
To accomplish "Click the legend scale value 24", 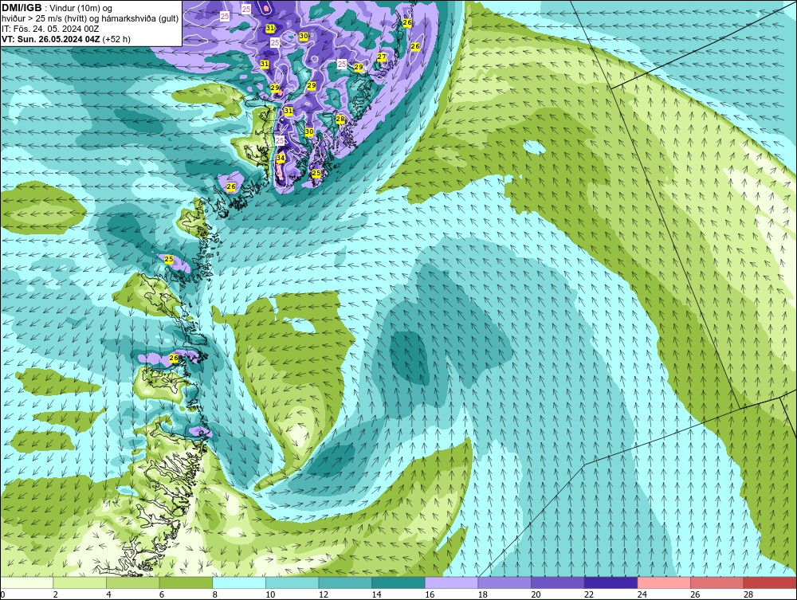I will (x=642, y=594).
